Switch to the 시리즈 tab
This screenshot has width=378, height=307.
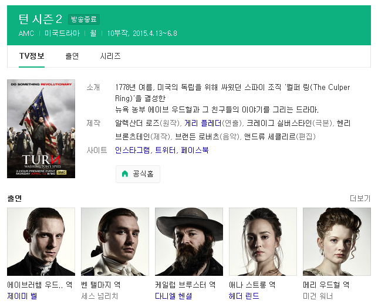point(110,56)
